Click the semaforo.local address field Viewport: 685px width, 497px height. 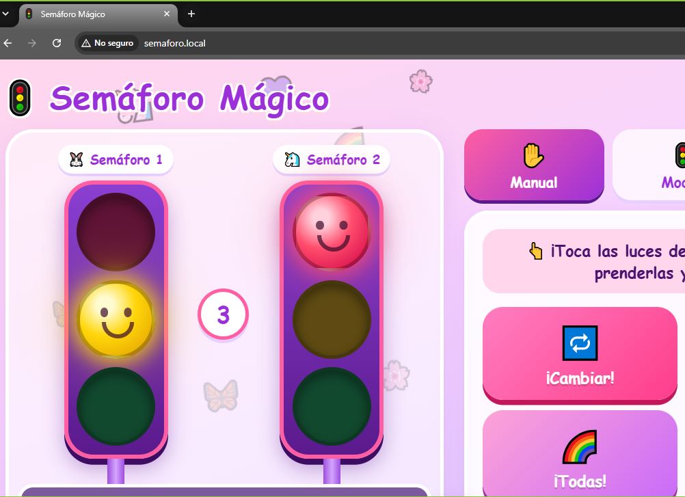tap(379, 43)
